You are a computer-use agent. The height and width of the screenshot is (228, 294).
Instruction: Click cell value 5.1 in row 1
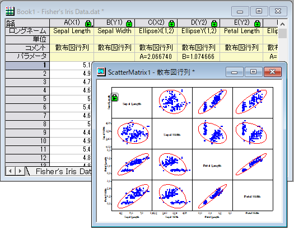(x=71, y=65)
